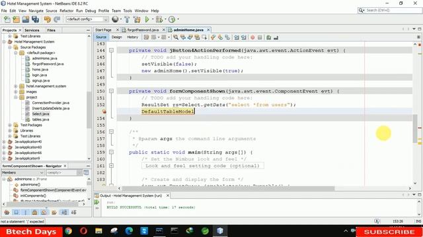
Task: Click the green rerun icon in Output panel
Action: [x=97, y=202]
